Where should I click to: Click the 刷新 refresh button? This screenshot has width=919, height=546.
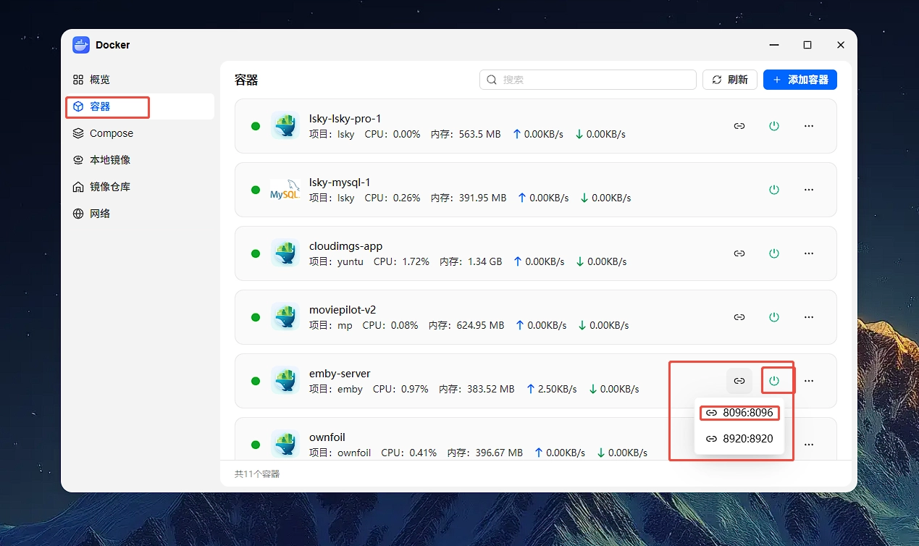click(730, 80)
